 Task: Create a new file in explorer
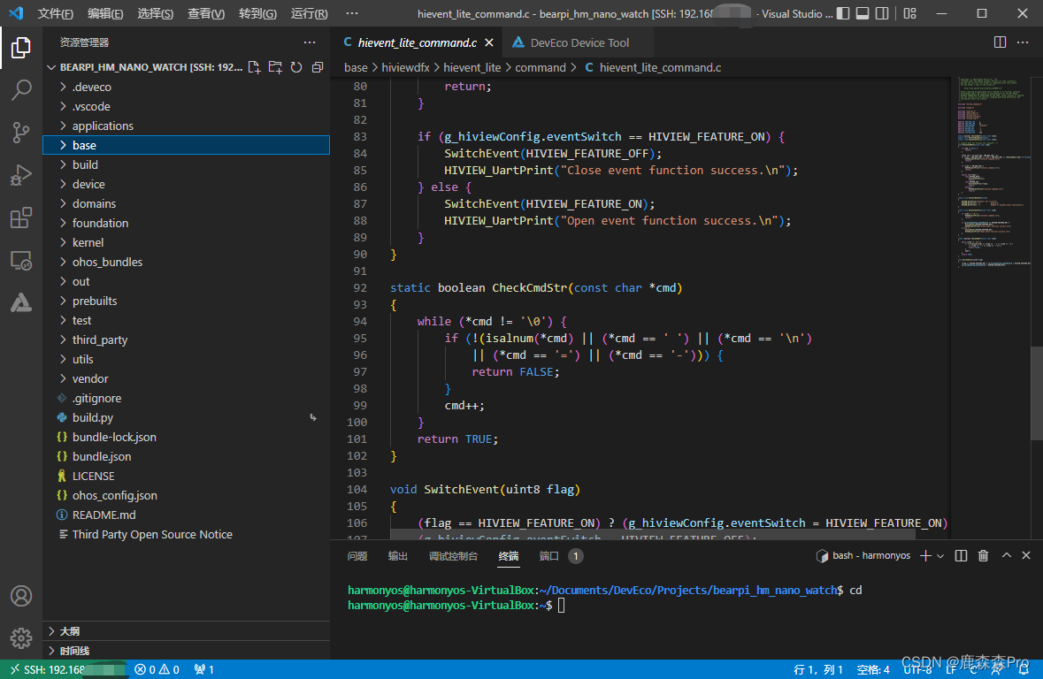254,67
